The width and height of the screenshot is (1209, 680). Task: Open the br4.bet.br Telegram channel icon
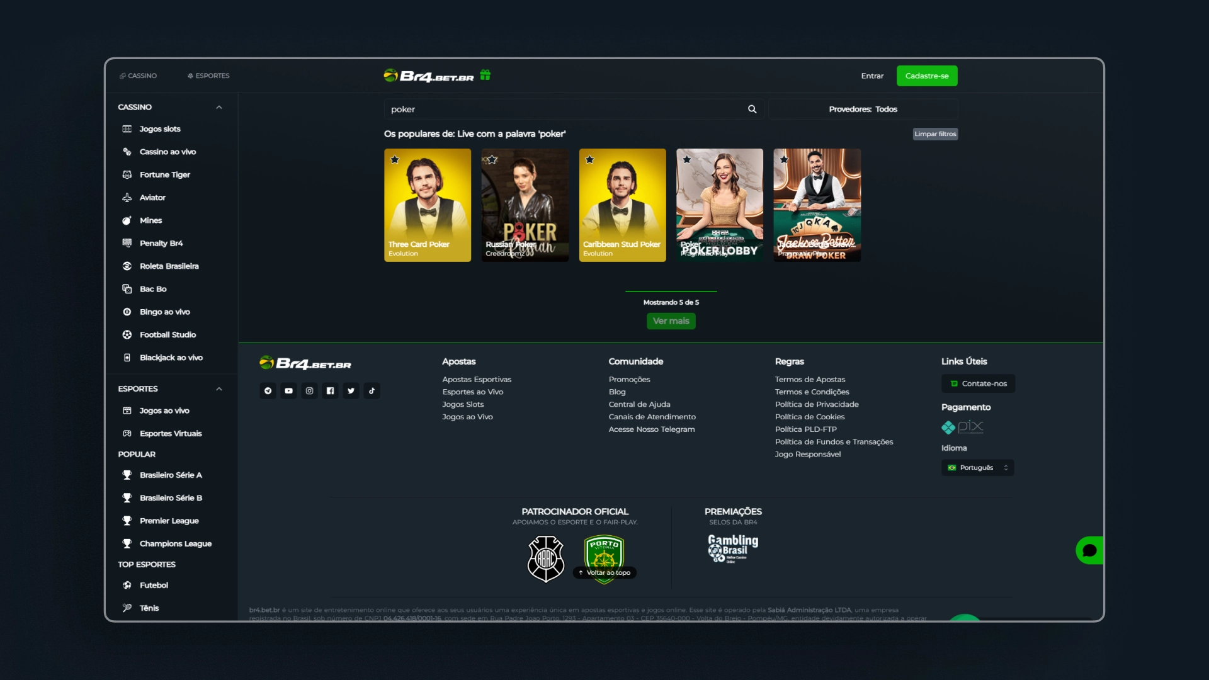pos(268,390)
